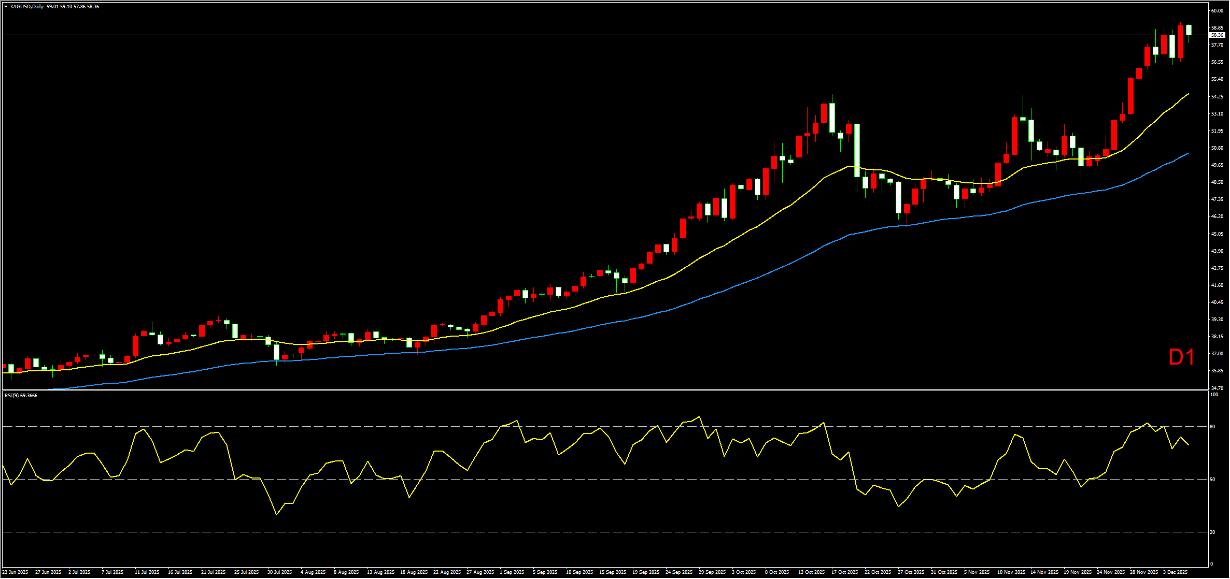Click the triangle arrow beside XAGUSD,Daily
This screenshot has height=579, width=1230.
point(6,7)
